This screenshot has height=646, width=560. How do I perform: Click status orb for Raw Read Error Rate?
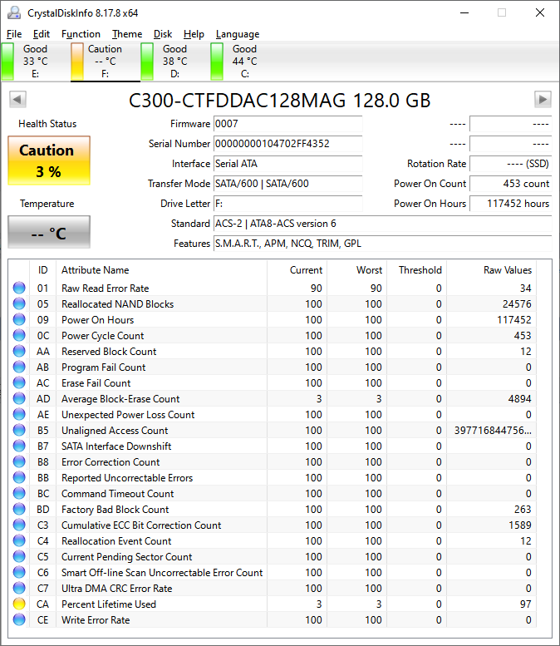click(19, 288)
